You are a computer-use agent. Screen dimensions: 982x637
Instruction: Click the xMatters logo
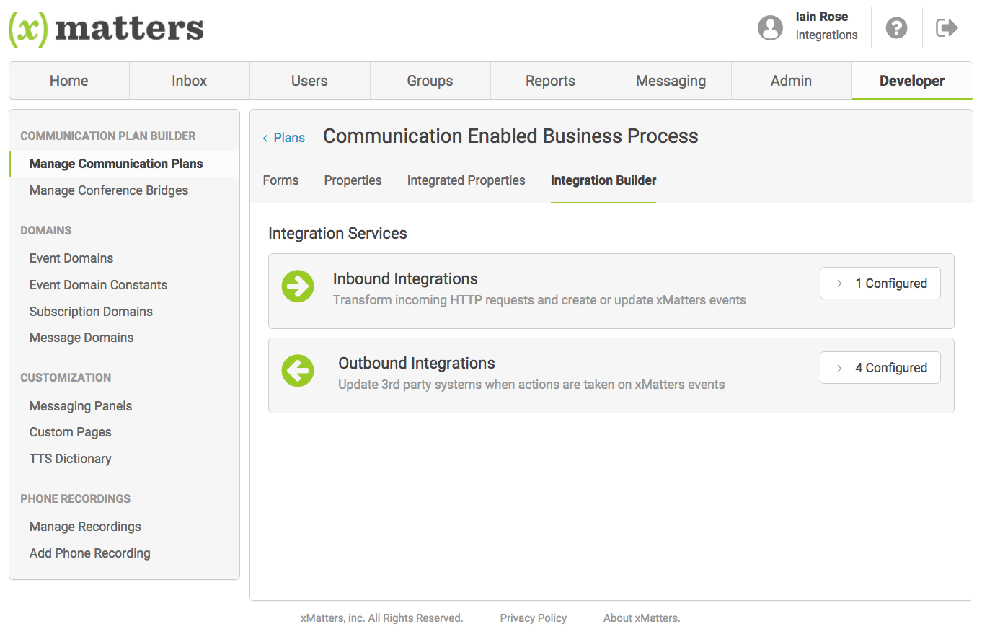tap(106, 29)
